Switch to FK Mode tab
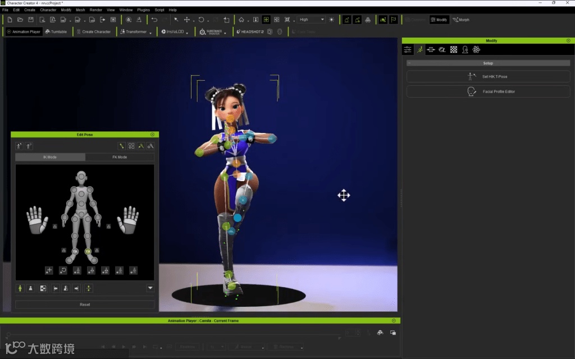Screen dimensions: 575x359 click(120, 157)
